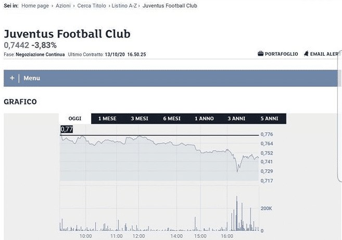Display the 5 ANNI chart range

point(269,119)
